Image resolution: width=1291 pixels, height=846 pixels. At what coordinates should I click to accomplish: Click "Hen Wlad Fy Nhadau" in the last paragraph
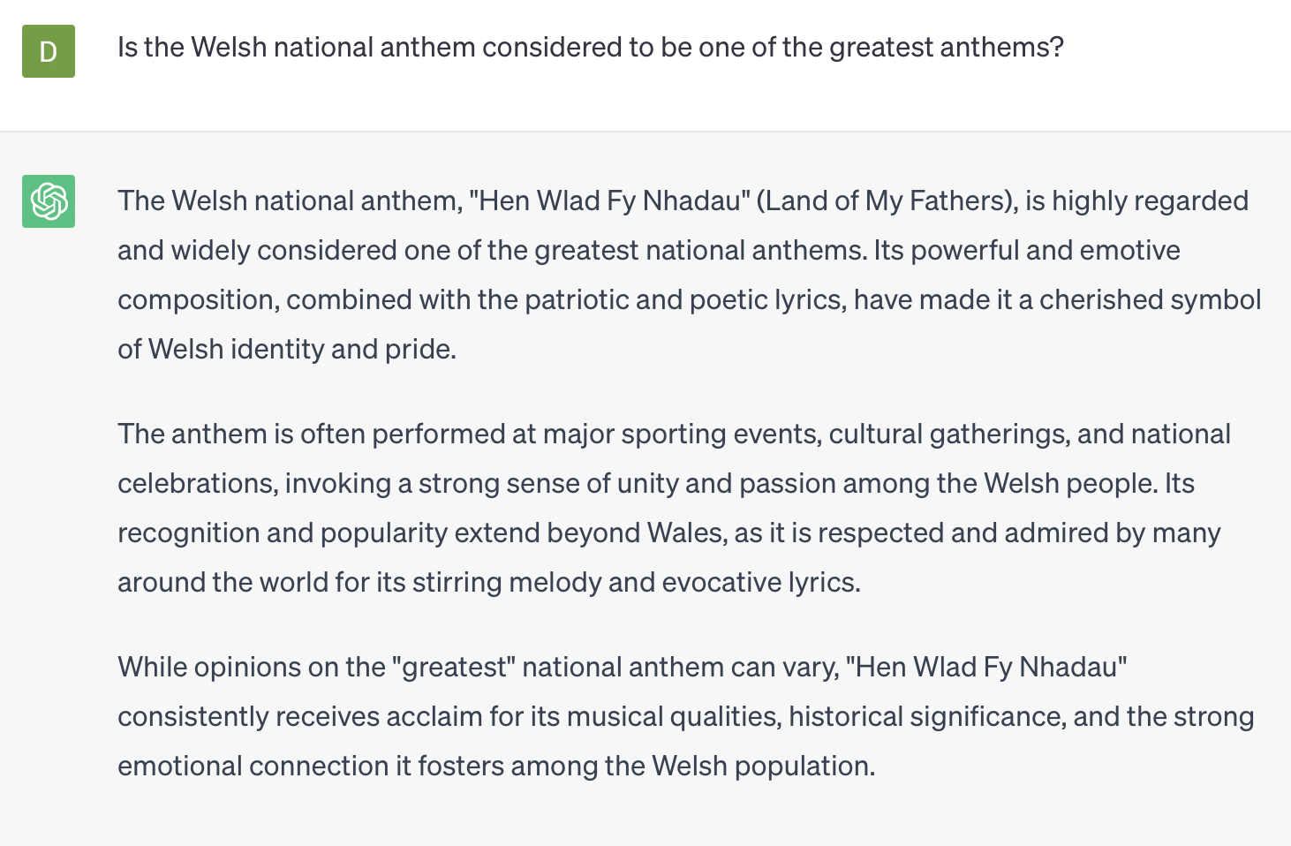point(986,667)
